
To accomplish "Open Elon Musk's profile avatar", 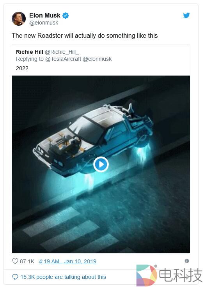I will (19, 19).
